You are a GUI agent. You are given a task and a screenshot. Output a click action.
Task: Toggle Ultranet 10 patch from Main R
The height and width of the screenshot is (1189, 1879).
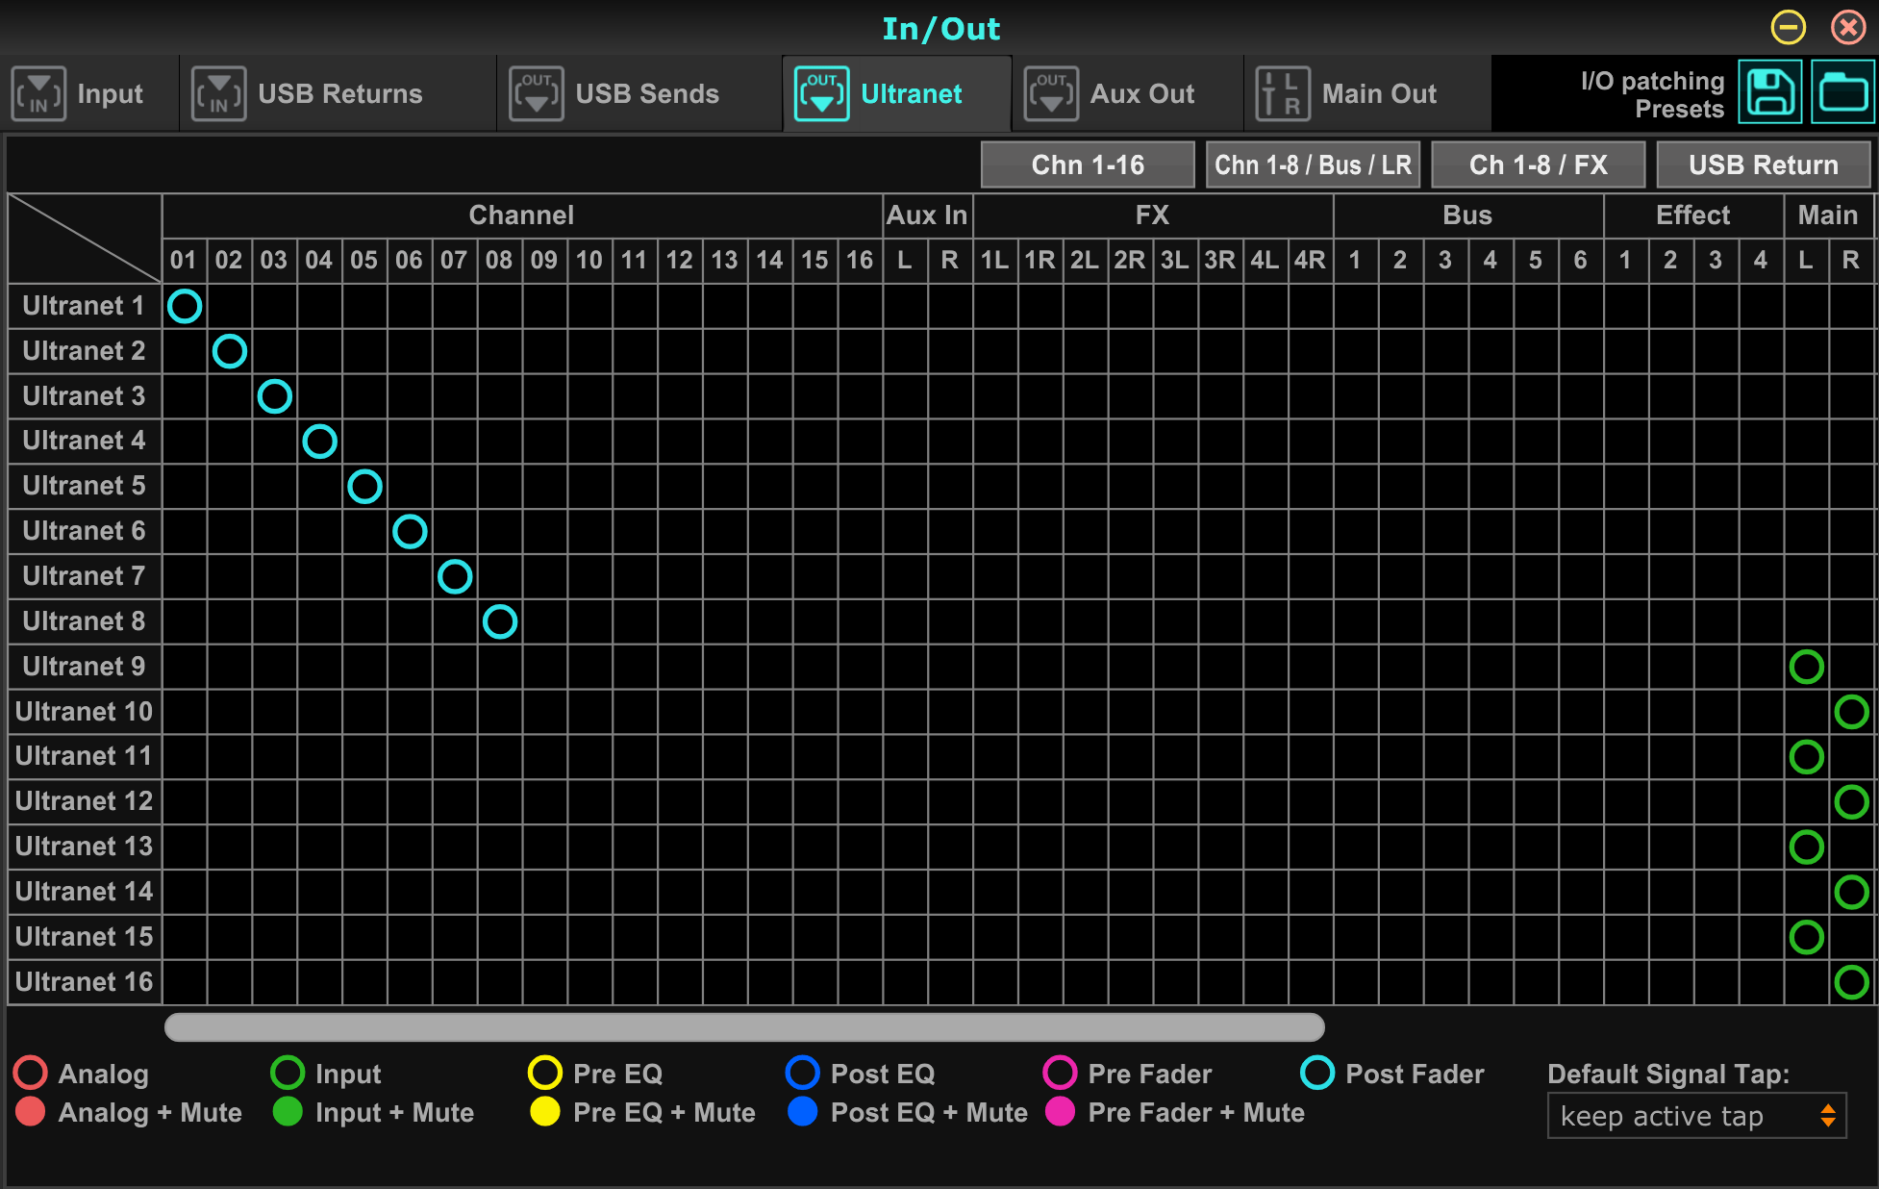click(x=1852, y=712)
